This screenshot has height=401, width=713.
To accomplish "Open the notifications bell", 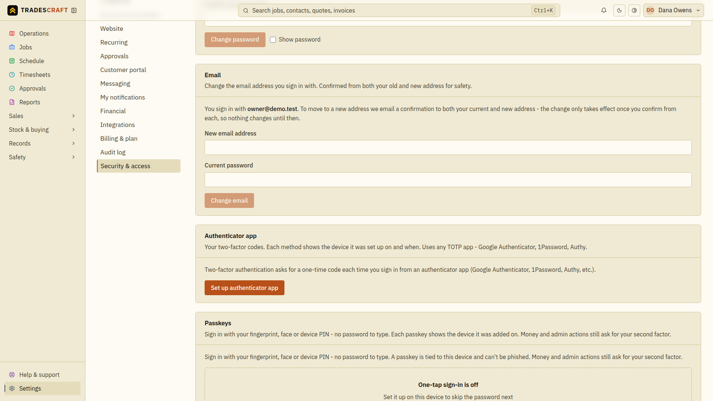I will click(604, 10).
